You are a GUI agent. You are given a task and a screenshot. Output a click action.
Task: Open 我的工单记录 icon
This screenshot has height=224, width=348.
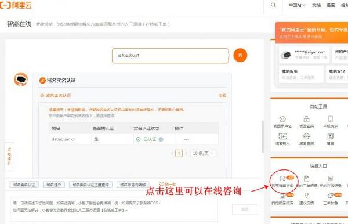coord(306,179)
